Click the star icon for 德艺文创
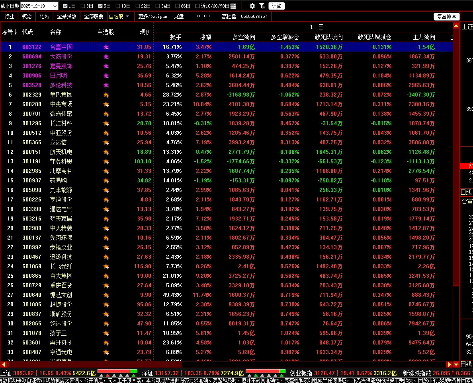The height and width of the screenshot is (383, 473). point(106,295)
